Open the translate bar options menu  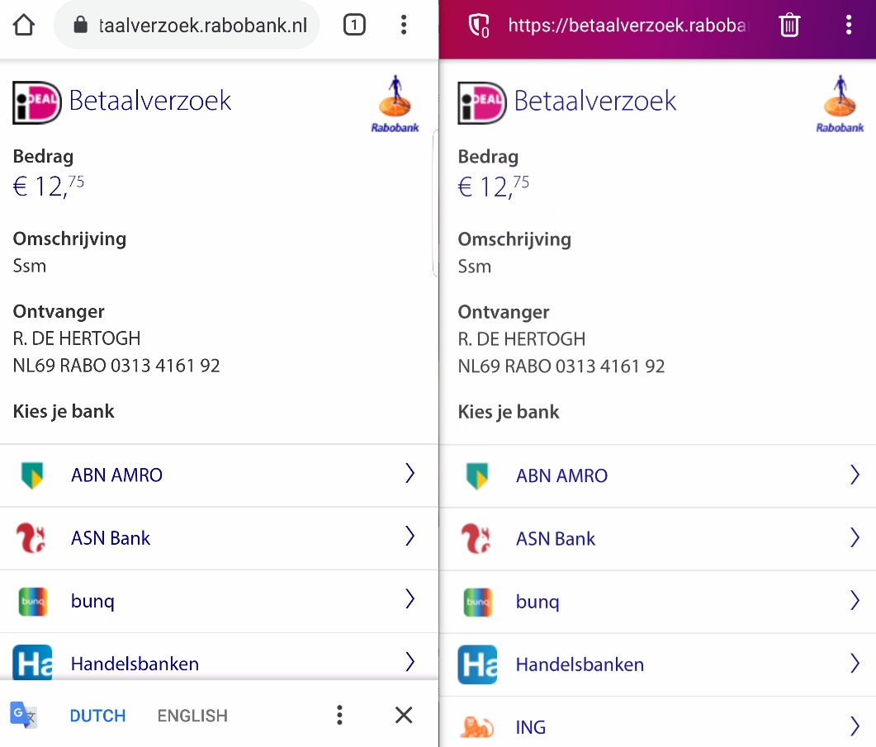point(339,715)
